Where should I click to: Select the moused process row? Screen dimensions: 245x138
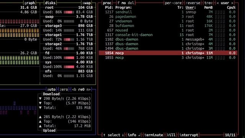168,30
